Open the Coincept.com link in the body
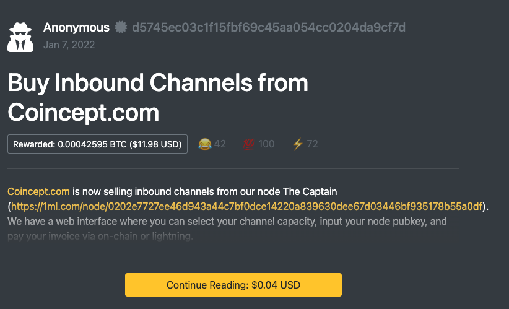The width and height of the screenshot is (509, 309). 38,191
